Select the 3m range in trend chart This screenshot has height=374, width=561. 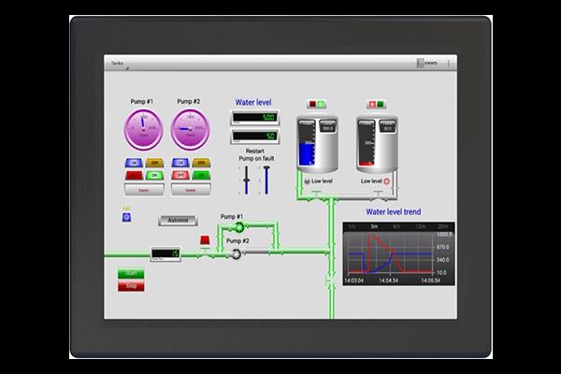click(373, 226)
